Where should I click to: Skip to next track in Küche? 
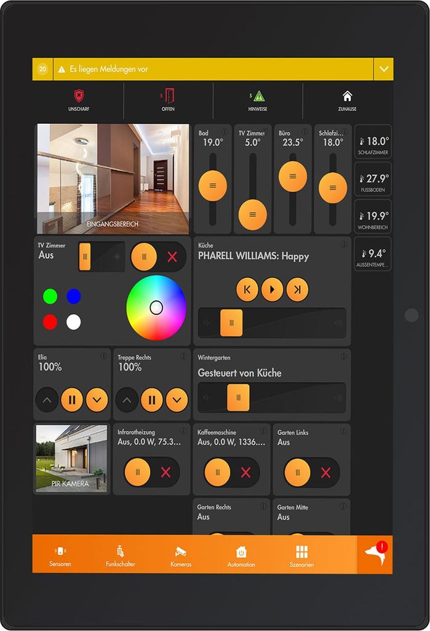[x=297, y=290]
